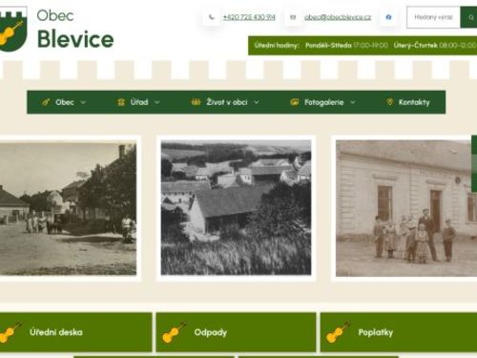Image resolution: width=477 pixels, height=358 pixels.
Task: Go to the Kontakty page
Action: 414,102
